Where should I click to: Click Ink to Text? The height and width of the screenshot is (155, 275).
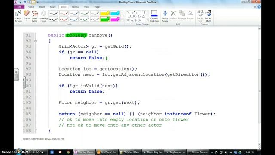click(200, 16)
